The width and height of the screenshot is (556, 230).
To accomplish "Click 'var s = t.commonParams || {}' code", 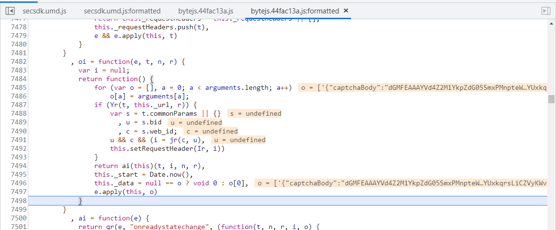I will [166, 114].
